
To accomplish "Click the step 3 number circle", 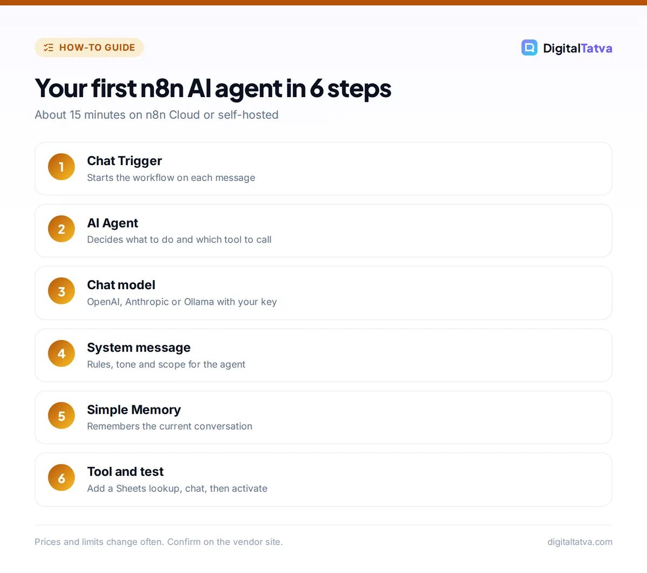I will (x=61, y=291).
